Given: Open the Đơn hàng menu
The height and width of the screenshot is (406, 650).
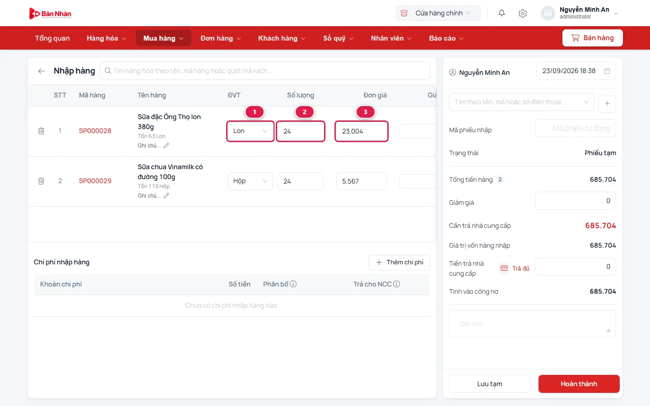Looking at the screenshot, I should (x=221, y=38).
